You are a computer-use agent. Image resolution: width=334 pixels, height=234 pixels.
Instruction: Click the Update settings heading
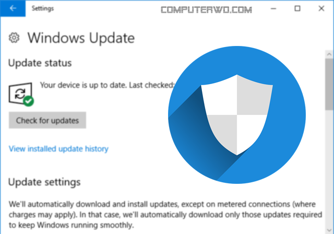point(44,182)
